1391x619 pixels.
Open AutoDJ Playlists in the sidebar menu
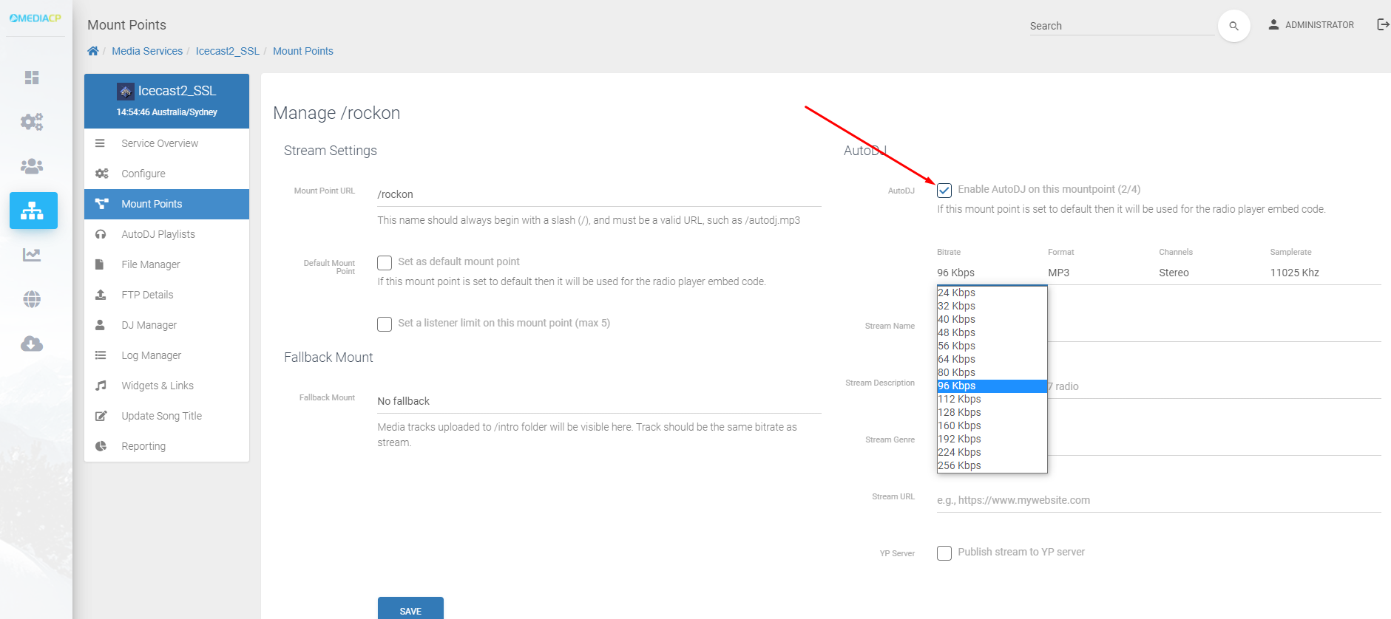point(158,234)
